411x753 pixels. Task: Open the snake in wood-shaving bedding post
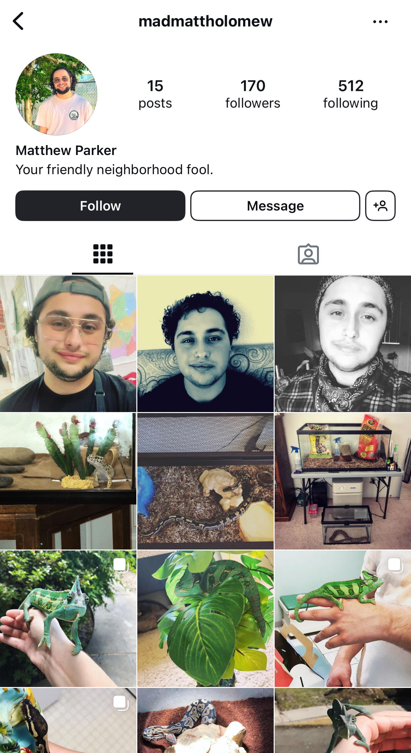point(205,481)
